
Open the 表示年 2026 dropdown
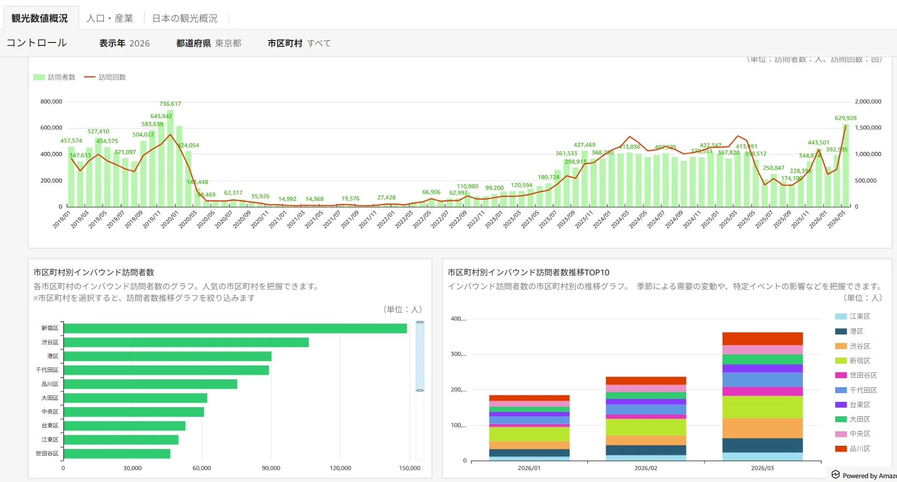point(125,43)
